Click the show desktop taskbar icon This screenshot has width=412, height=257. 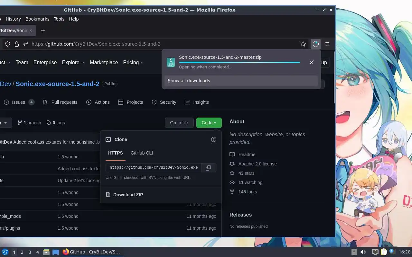point(56,252)
